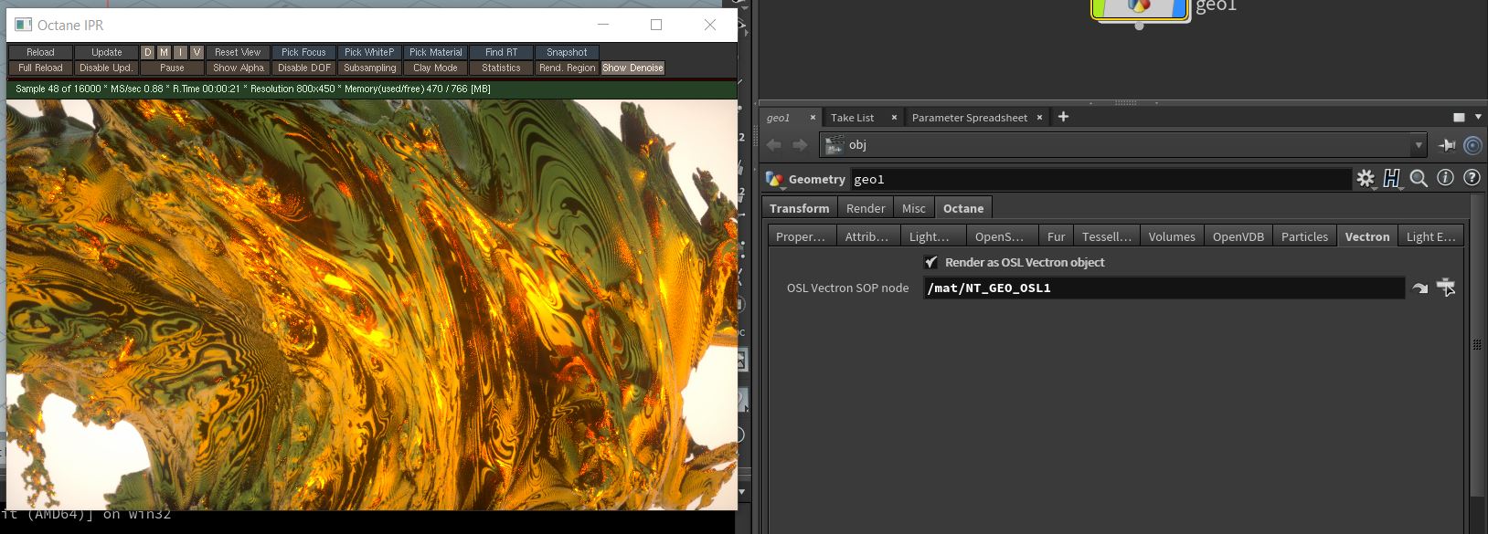This screenshot has height=534, width=1488.
Task: Switch to the Render tab
Action: tap(866, 208)
